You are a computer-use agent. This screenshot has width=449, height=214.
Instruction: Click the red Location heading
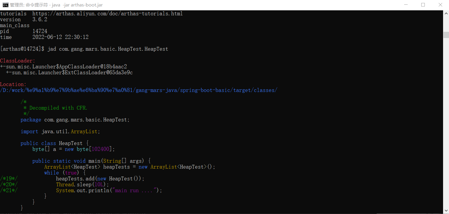[13, 84]
